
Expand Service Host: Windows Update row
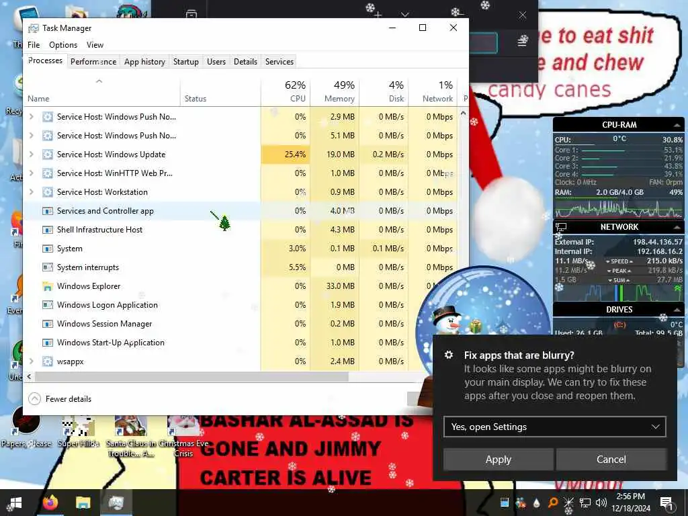click(31, 155)
